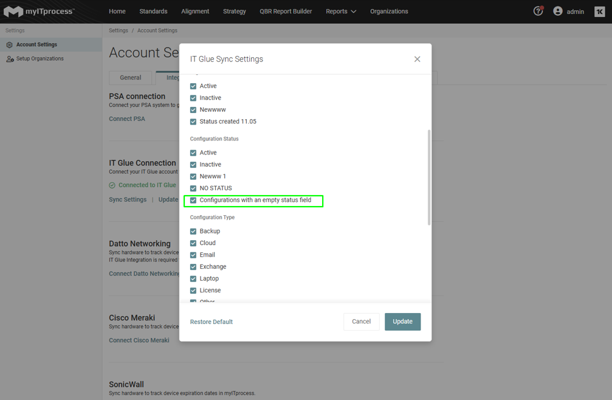Uncheck the Status created 11.05 checkbox
The width and height of the screenshot is (612, 400).
tap(193, 122)
